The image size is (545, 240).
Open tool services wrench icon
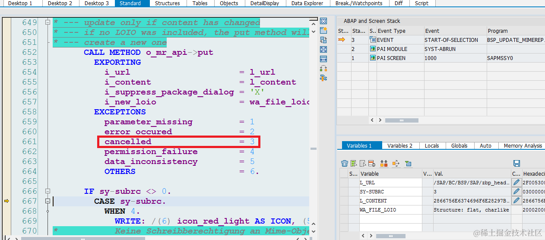pos(323,78)
